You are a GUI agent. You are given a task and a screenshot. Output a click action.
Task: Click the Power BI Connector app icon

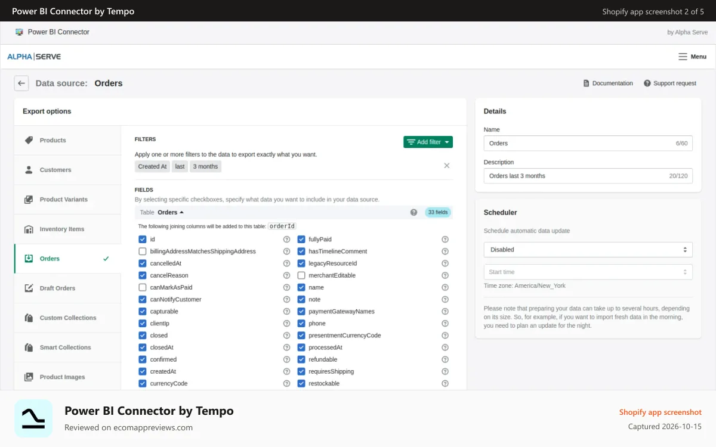[19, 32]
